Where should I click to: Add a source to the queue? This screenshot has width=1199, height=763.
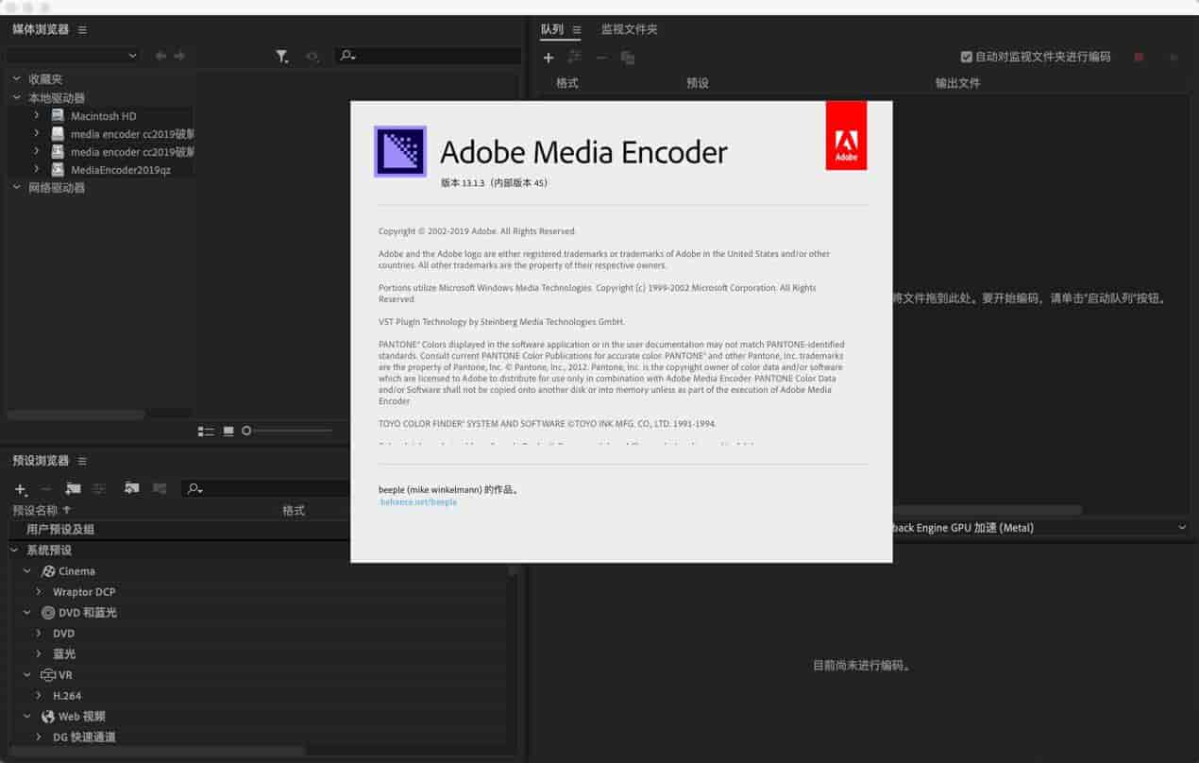[x=549, y=59]
